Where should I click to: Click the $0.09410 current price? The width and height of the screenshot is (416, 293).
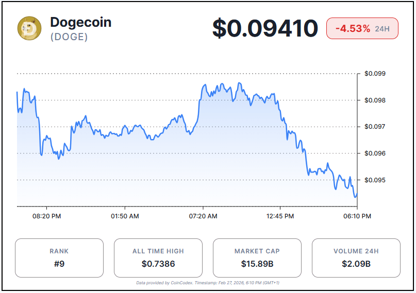coord(265,28)
